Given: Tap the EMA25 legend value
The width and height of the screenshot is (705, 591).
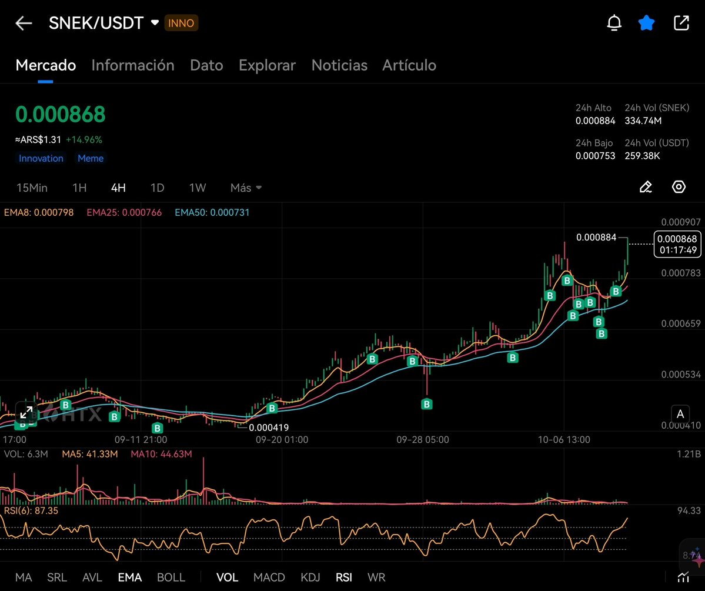Looking at the screenshot, I should point(124,212).
